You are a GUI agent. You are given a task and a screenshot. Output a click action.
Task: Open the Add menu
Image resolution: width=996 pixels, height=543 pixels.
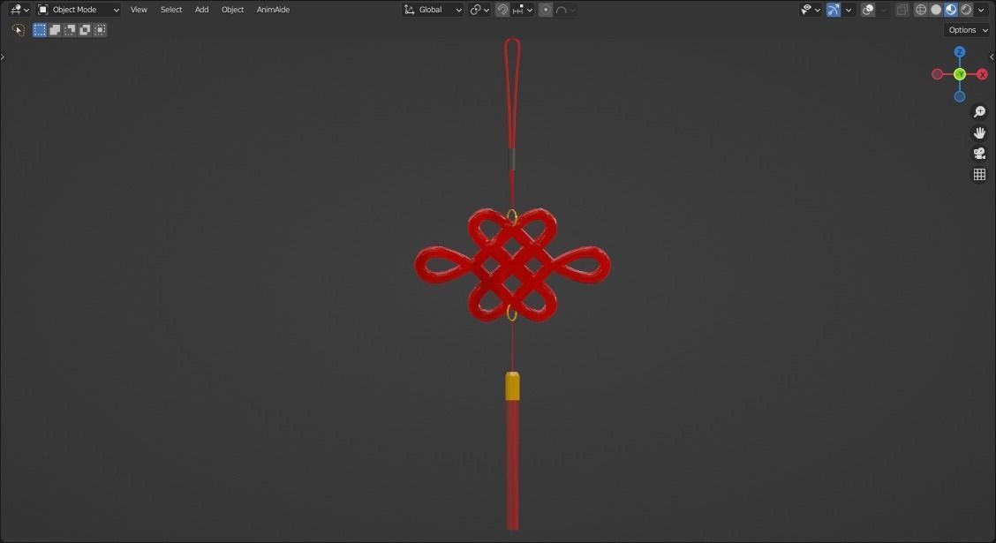pyautogui.click(x=201, y=10)
